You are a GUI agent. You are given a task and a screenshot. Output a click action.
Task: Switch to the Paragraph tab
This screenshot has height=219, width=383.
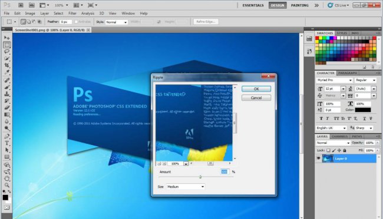[x=348, y=73]
